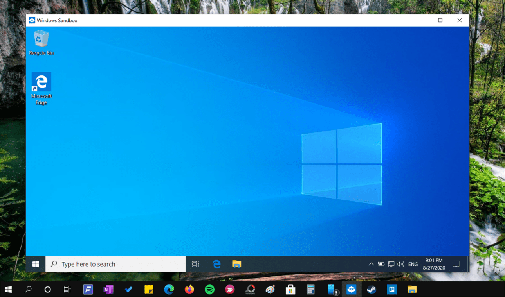Open sandbox network settings tray icon
505x297 pixels.
[391, 264]
